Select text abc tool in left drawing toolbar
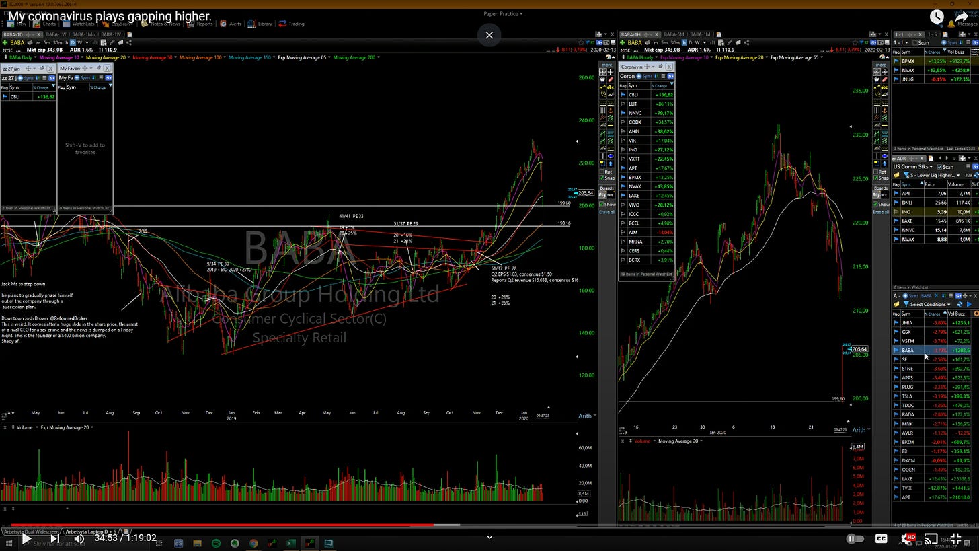Viewport: 979px width, 551px height. coord(611,87)
